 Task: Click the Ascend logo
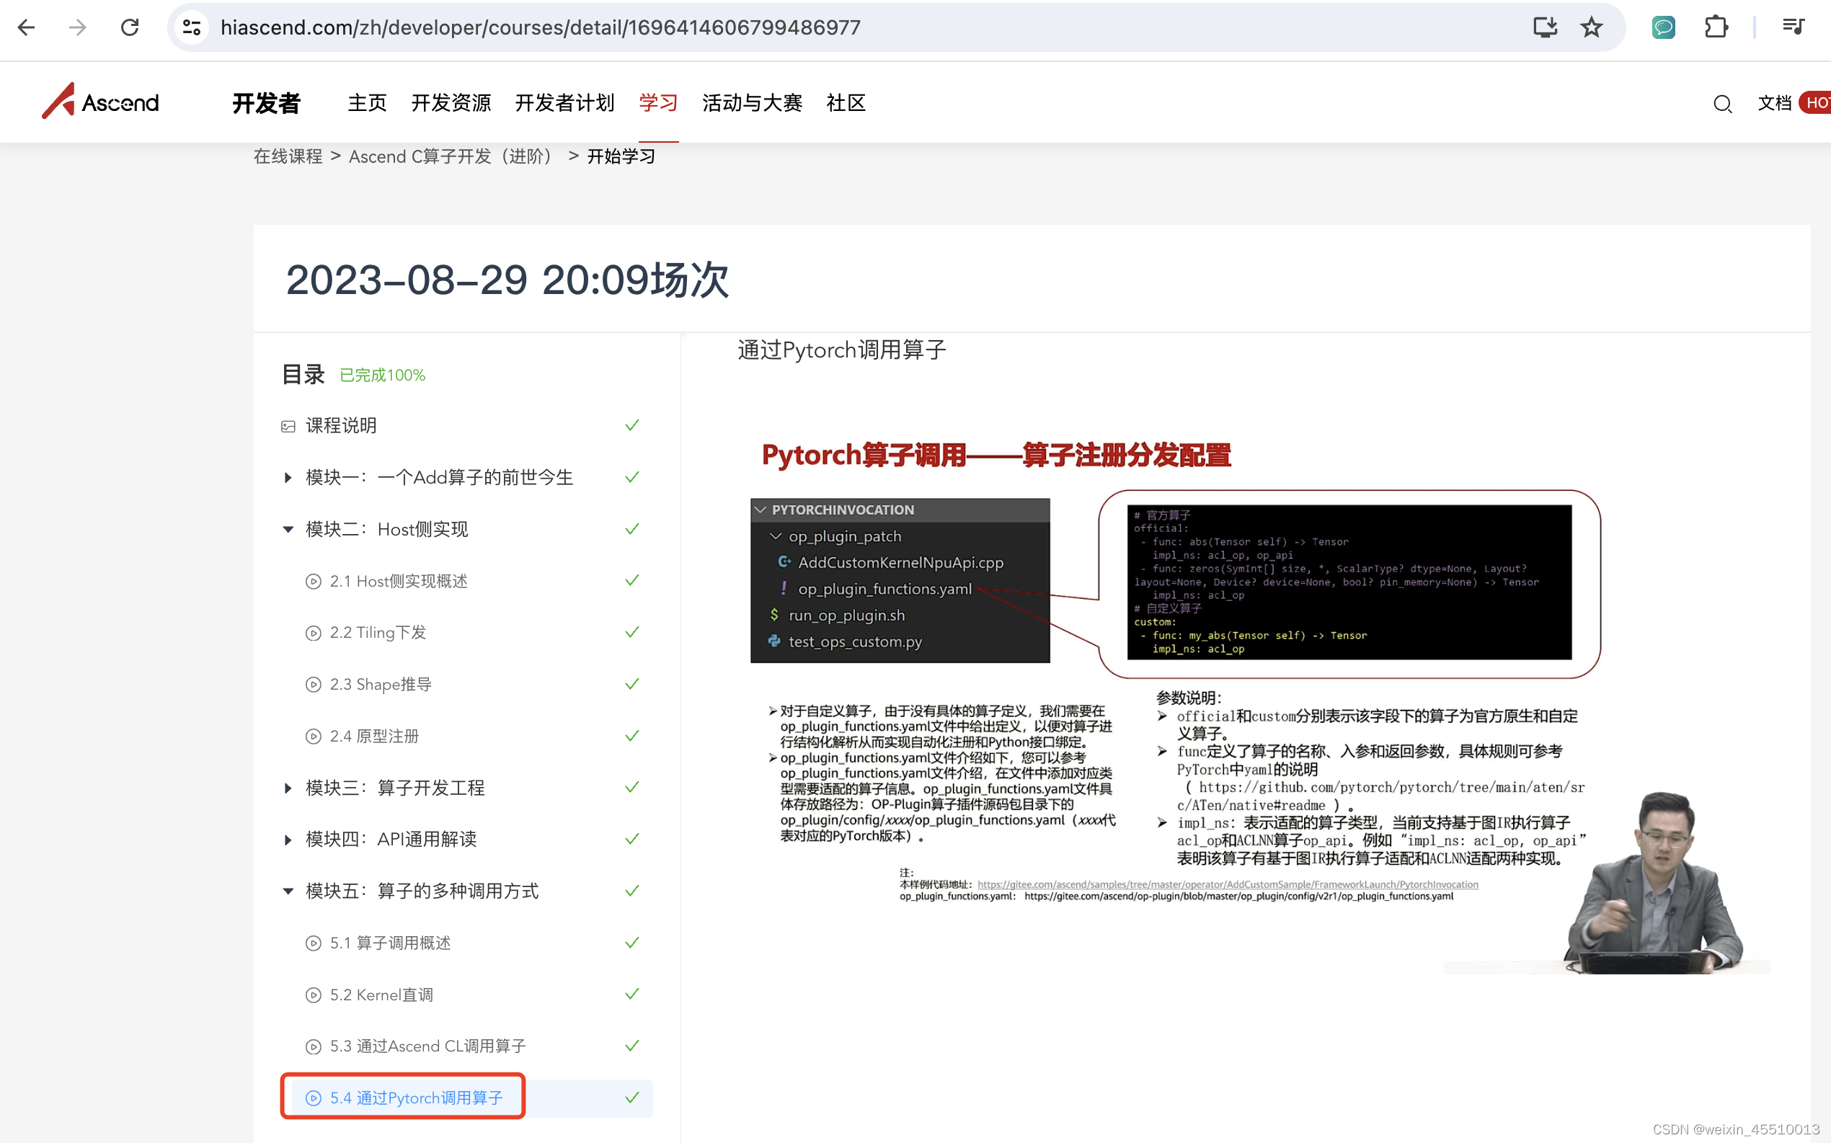coord(100,102)
